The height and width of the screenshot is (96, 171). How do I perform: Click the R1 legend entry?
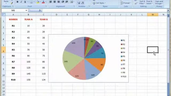coord(123,40)
